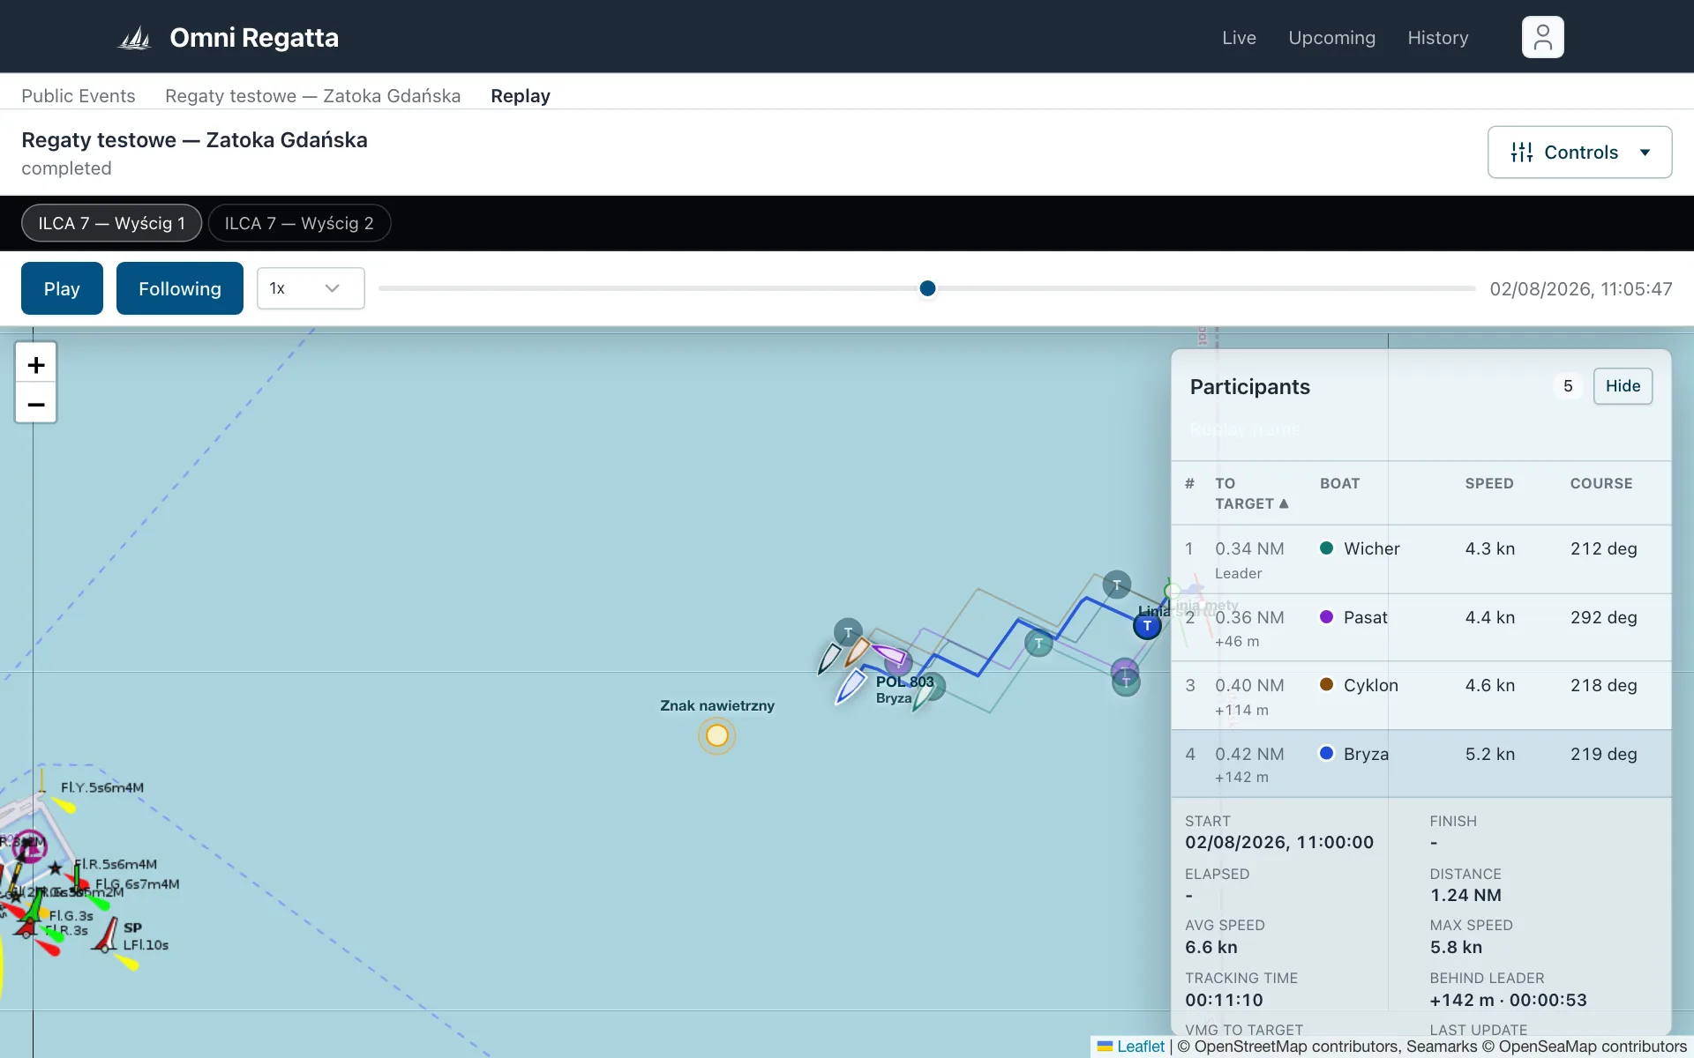
Task: Select the Cyklon participant row
Action: click(x=1420, y=696)
